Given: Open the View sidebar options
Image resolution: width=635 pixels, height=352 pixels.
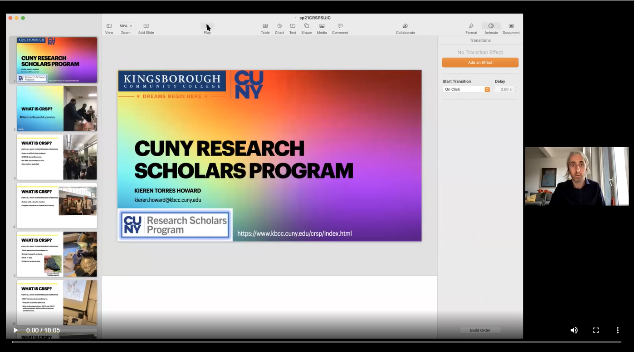Looking at the screenshot, I should tap(109, 29).
